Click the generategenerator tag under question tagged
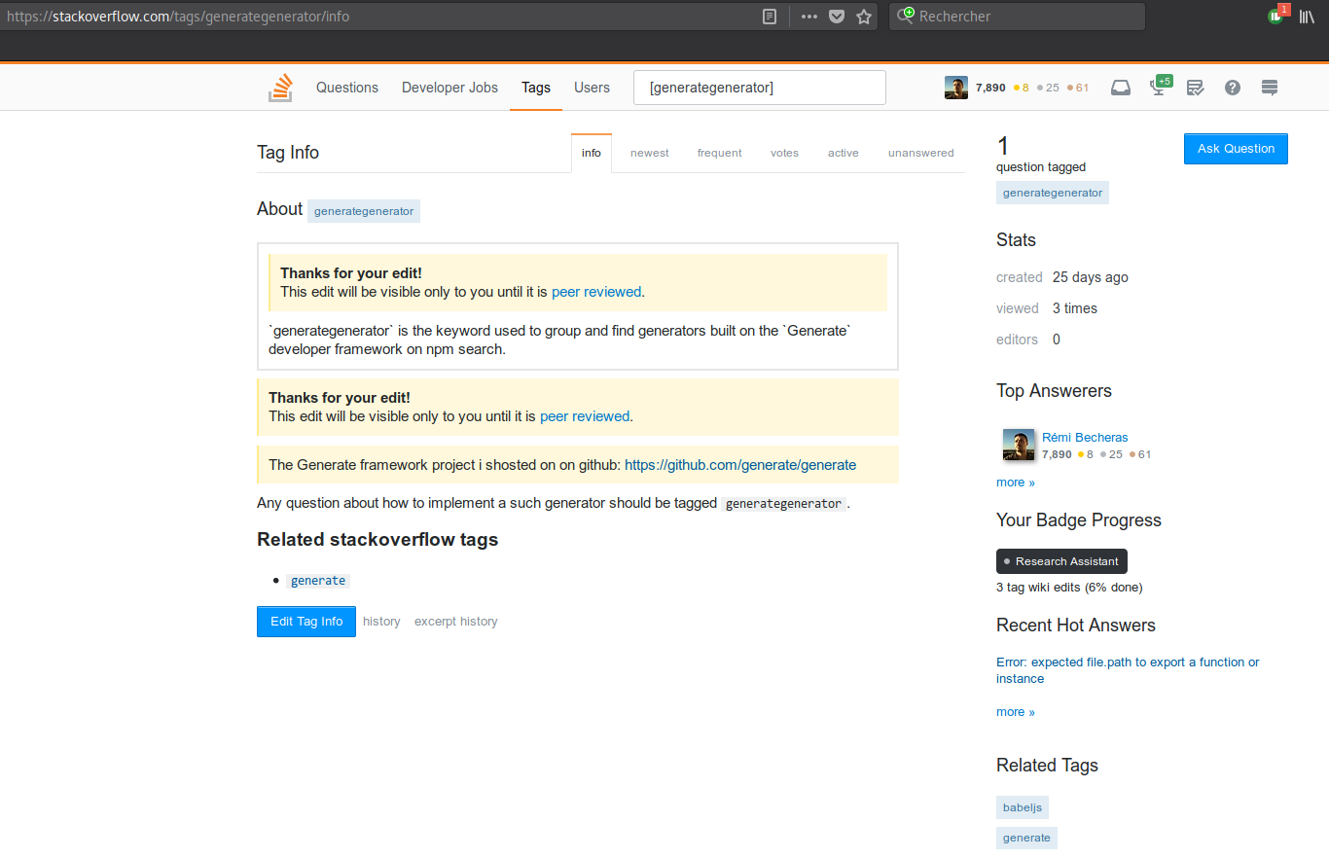1329x859 pixels. coord(1053,193)
